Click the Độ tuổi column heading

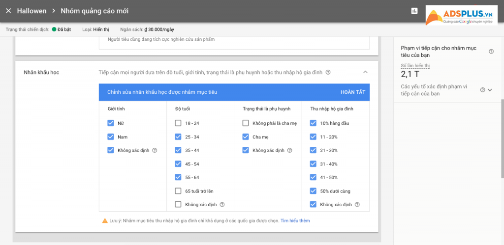(x=183, y=109)
